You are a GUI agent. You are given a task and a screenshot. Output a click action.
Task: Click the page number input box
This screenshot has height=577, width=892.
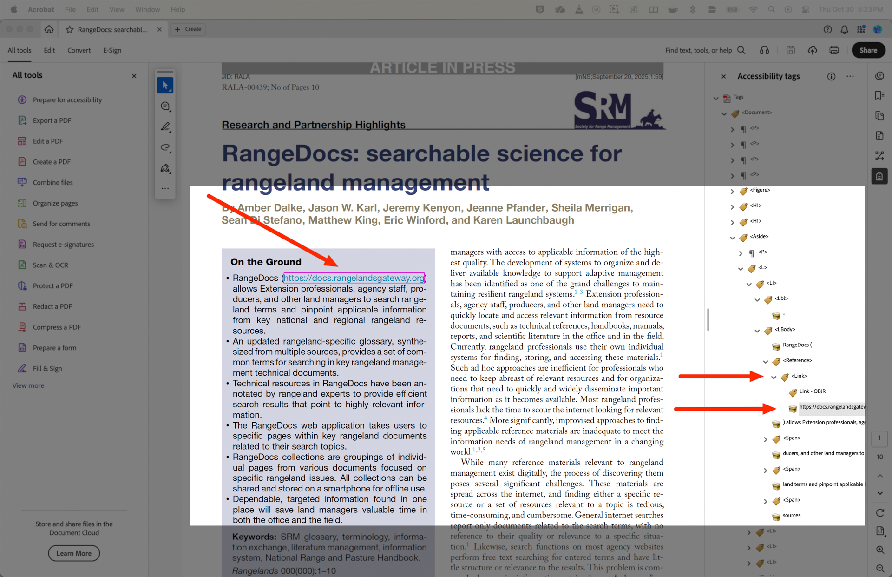pos(879,438)
